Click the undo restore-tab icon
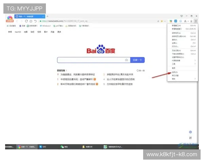Viewport: 204px width, 163px height. click(x=35, y=21)
